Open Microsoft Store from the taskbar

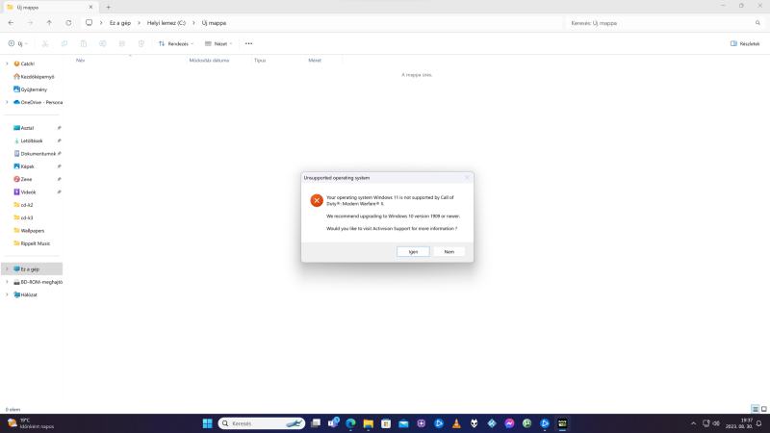click(x=386, y=423)
